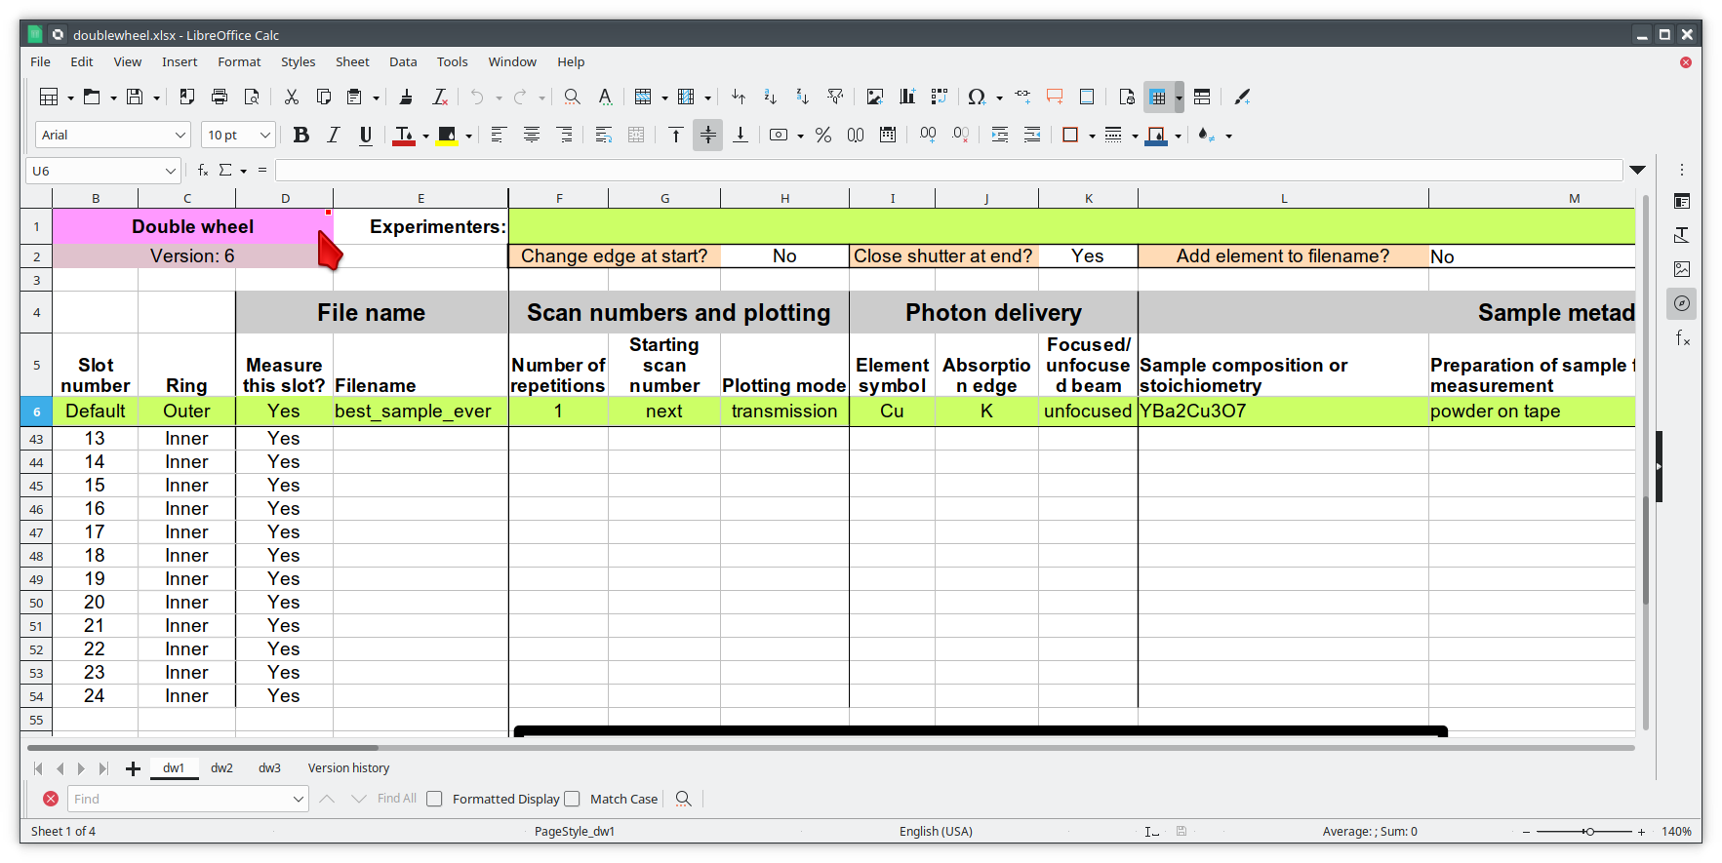Click the Find All button
This screenshot has height=863, width=1722.
click(396, 798)
